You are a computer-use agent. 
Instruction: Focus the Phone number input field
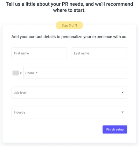75,73
